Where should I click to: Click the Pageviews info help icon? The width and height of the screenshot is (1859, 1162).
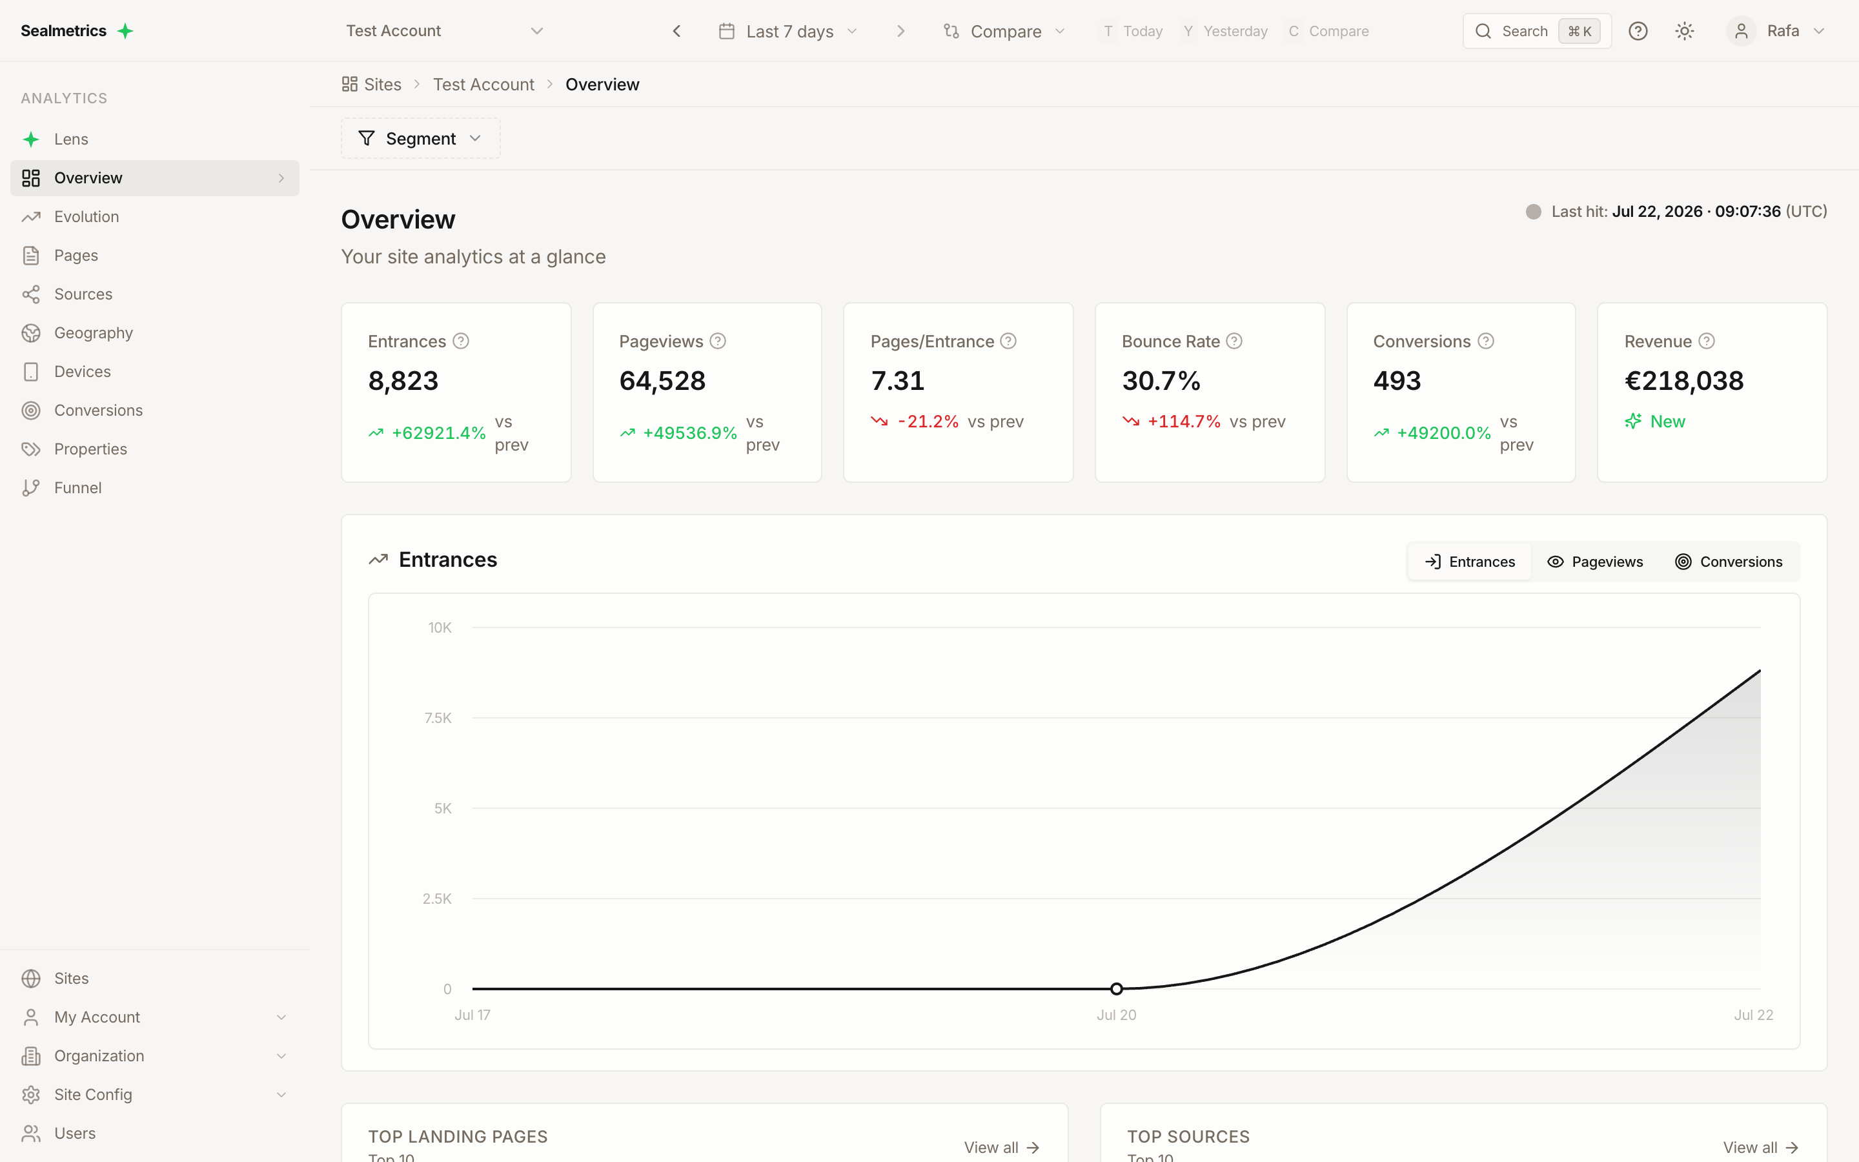pos(718,341)
